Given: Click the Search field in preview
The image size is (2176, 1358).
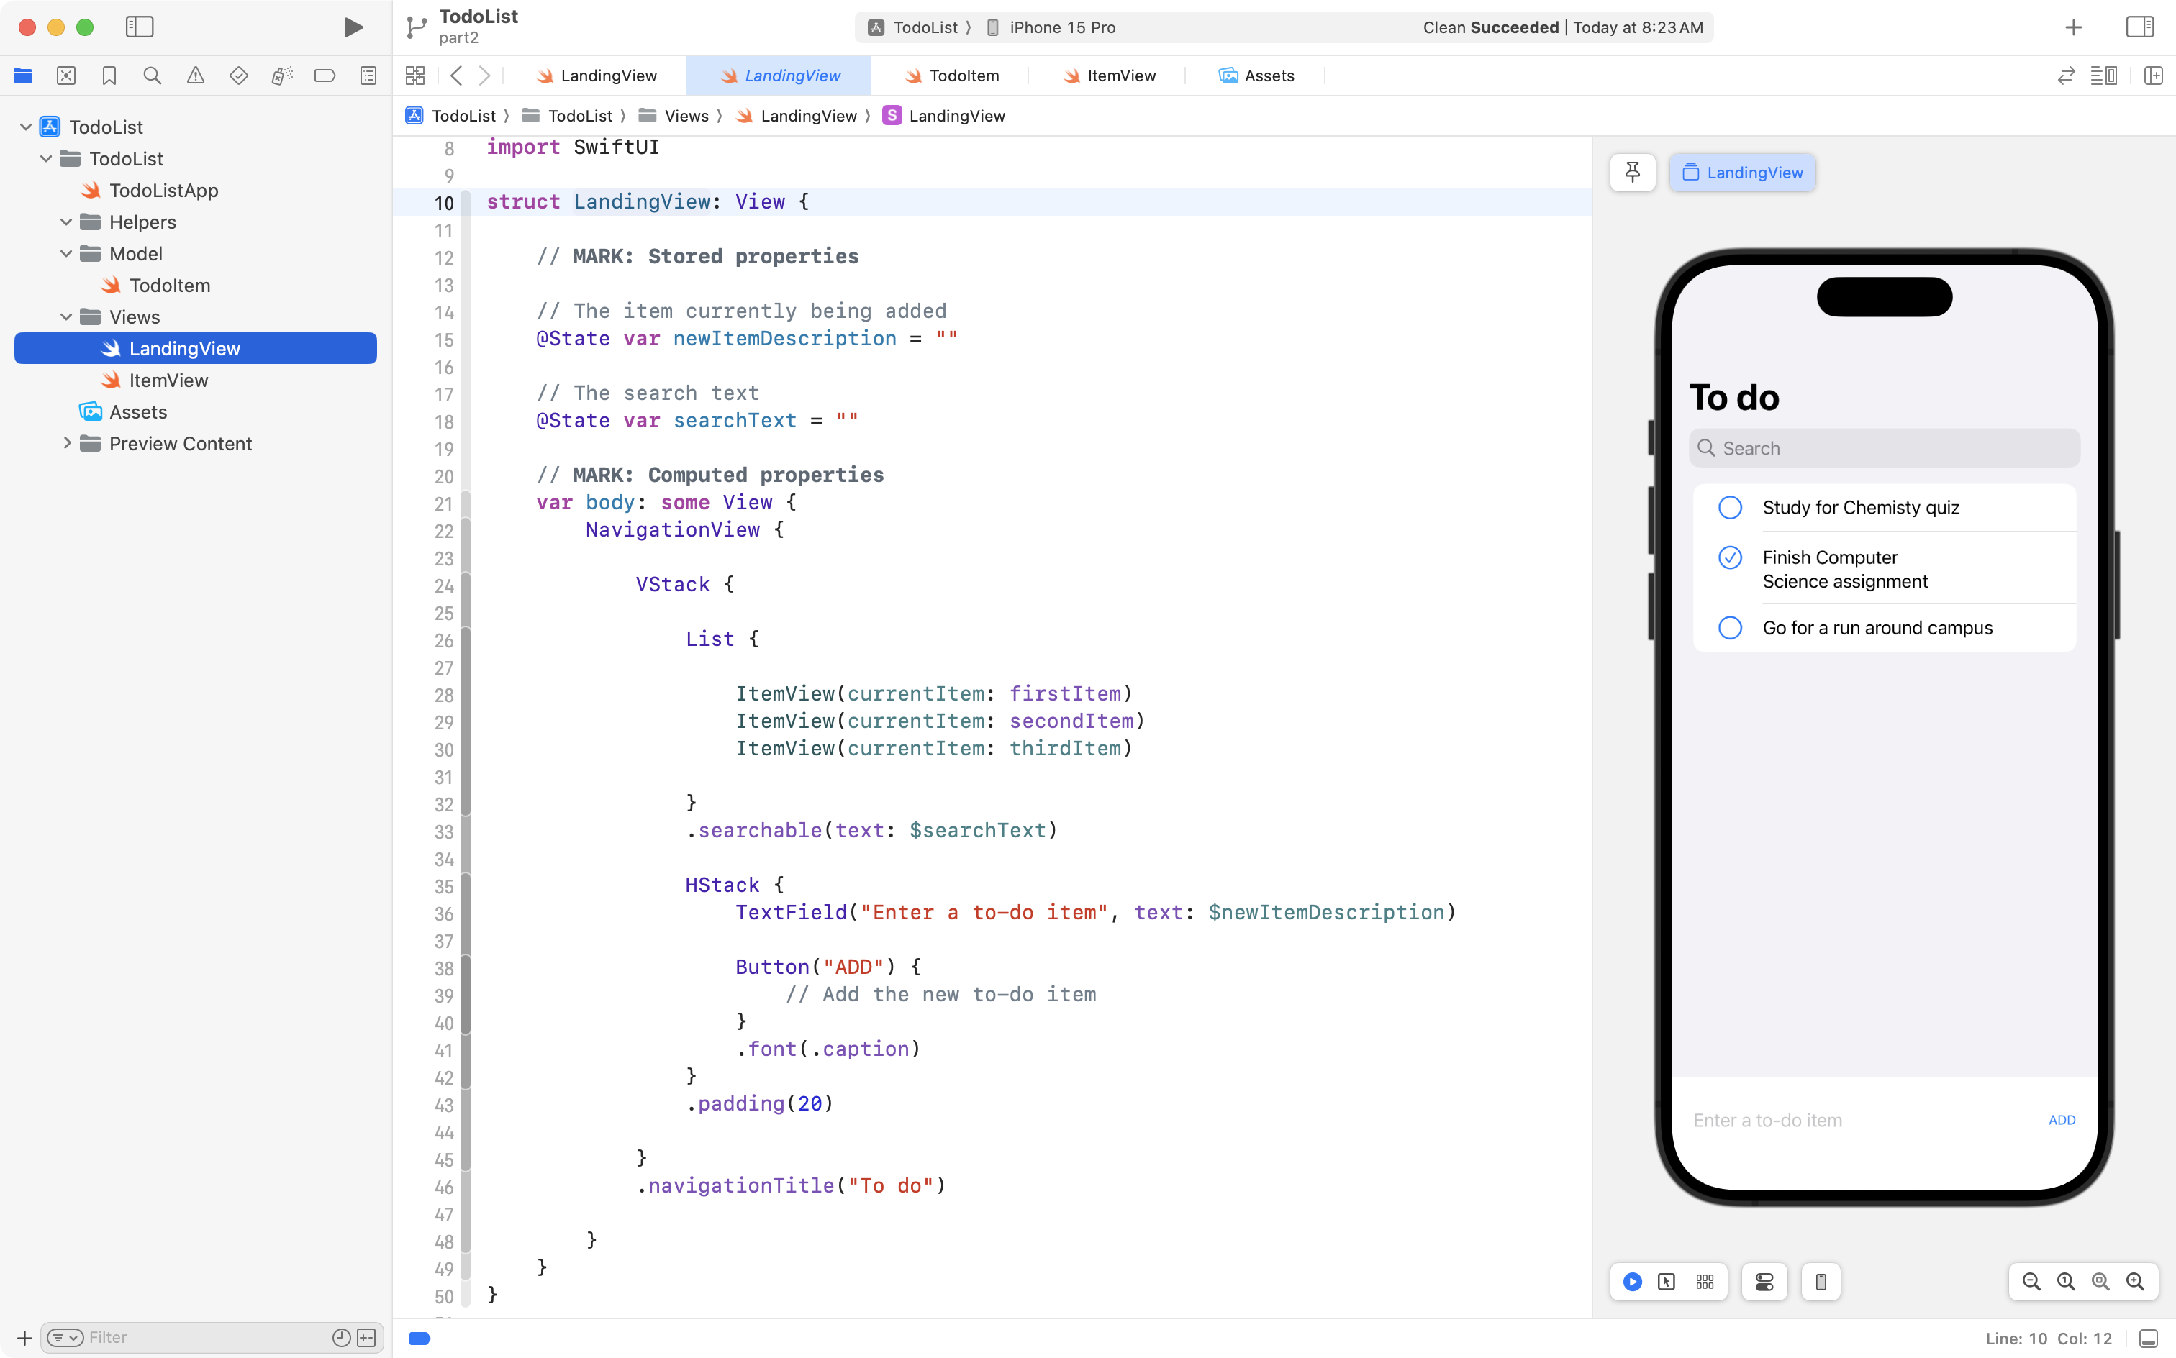Looking at the screenshot, I should click(x=1884, y=448).
